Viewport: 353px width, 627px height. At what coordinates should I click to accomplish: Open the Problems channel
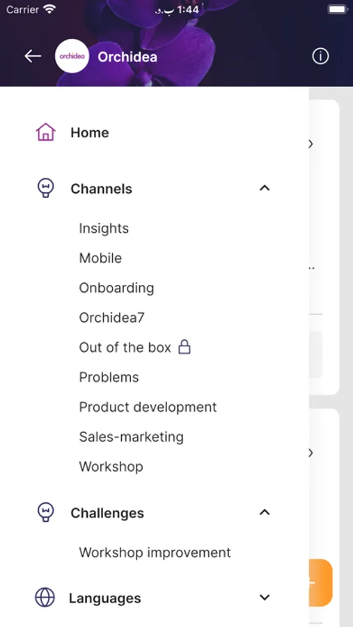pyautogui.click(x=109, y=377)
